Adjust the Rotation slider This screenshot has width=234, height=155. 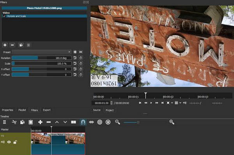coord(42,58)
